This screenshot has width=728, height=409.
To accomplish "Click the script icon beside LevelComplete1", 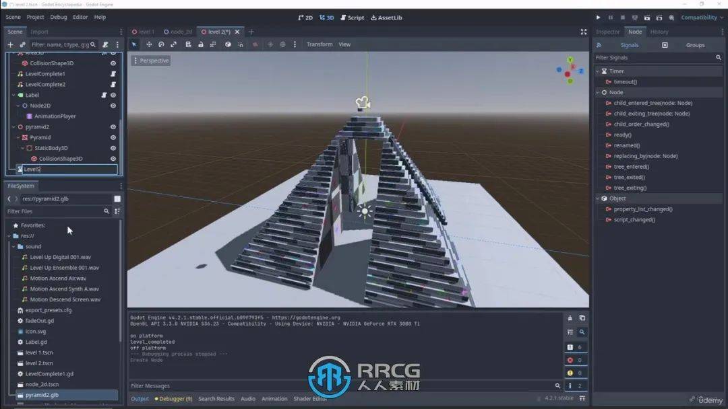I will (x=113, y=74).
